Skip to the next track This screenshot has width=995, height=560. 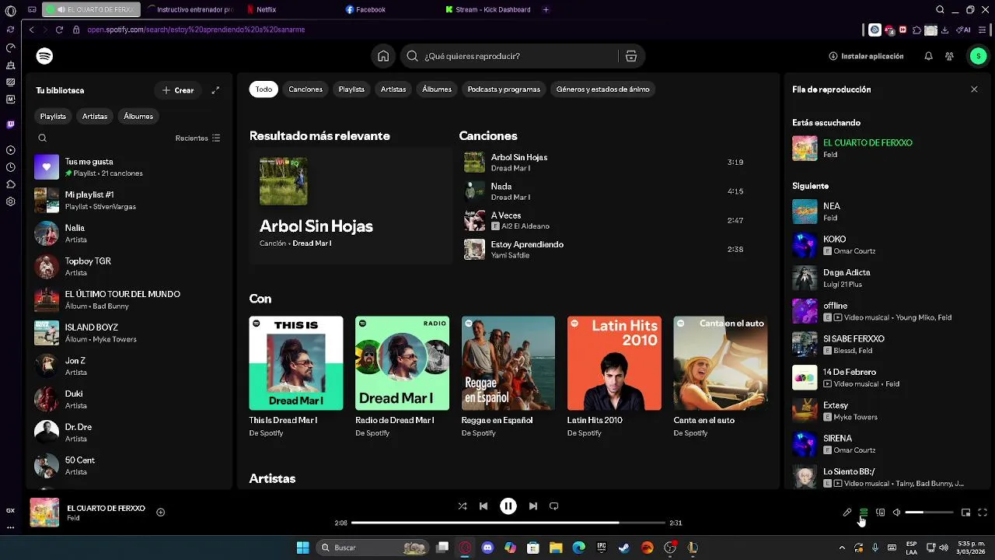pos(532,506)
